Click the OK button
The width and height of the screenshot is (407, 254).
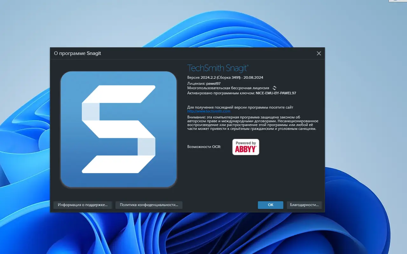point(271,205)
